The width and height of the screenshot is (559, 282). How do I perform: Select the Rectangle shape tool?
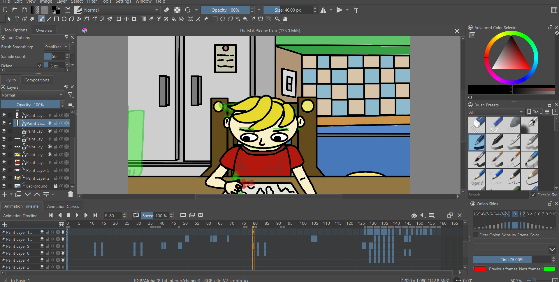[x=57, y=19]
